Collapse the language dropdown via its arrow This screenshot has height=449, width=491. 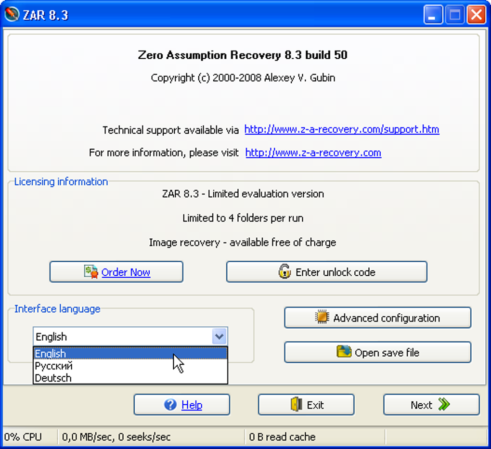pos(219,336)
